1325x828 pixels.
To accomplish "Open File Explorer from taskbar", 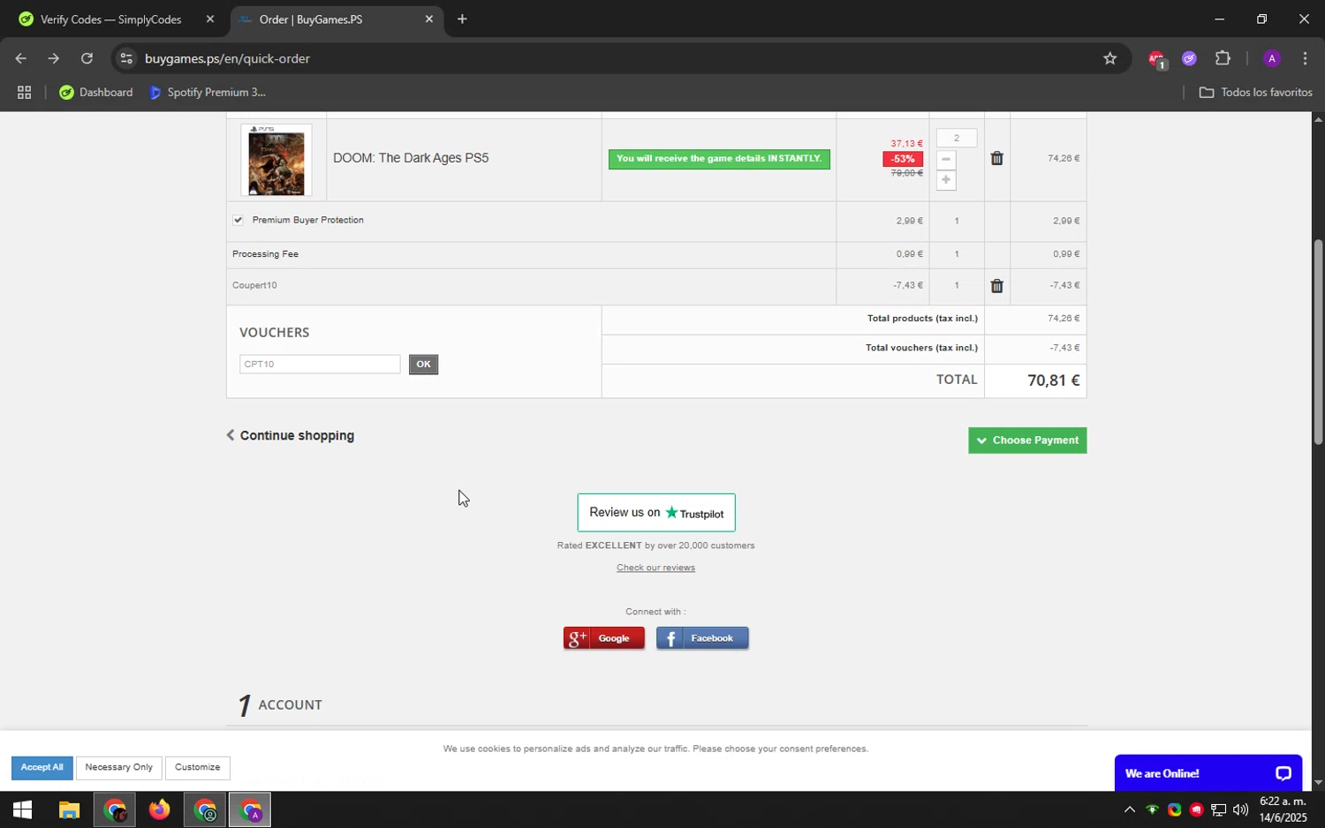I will tap(69, 809).
